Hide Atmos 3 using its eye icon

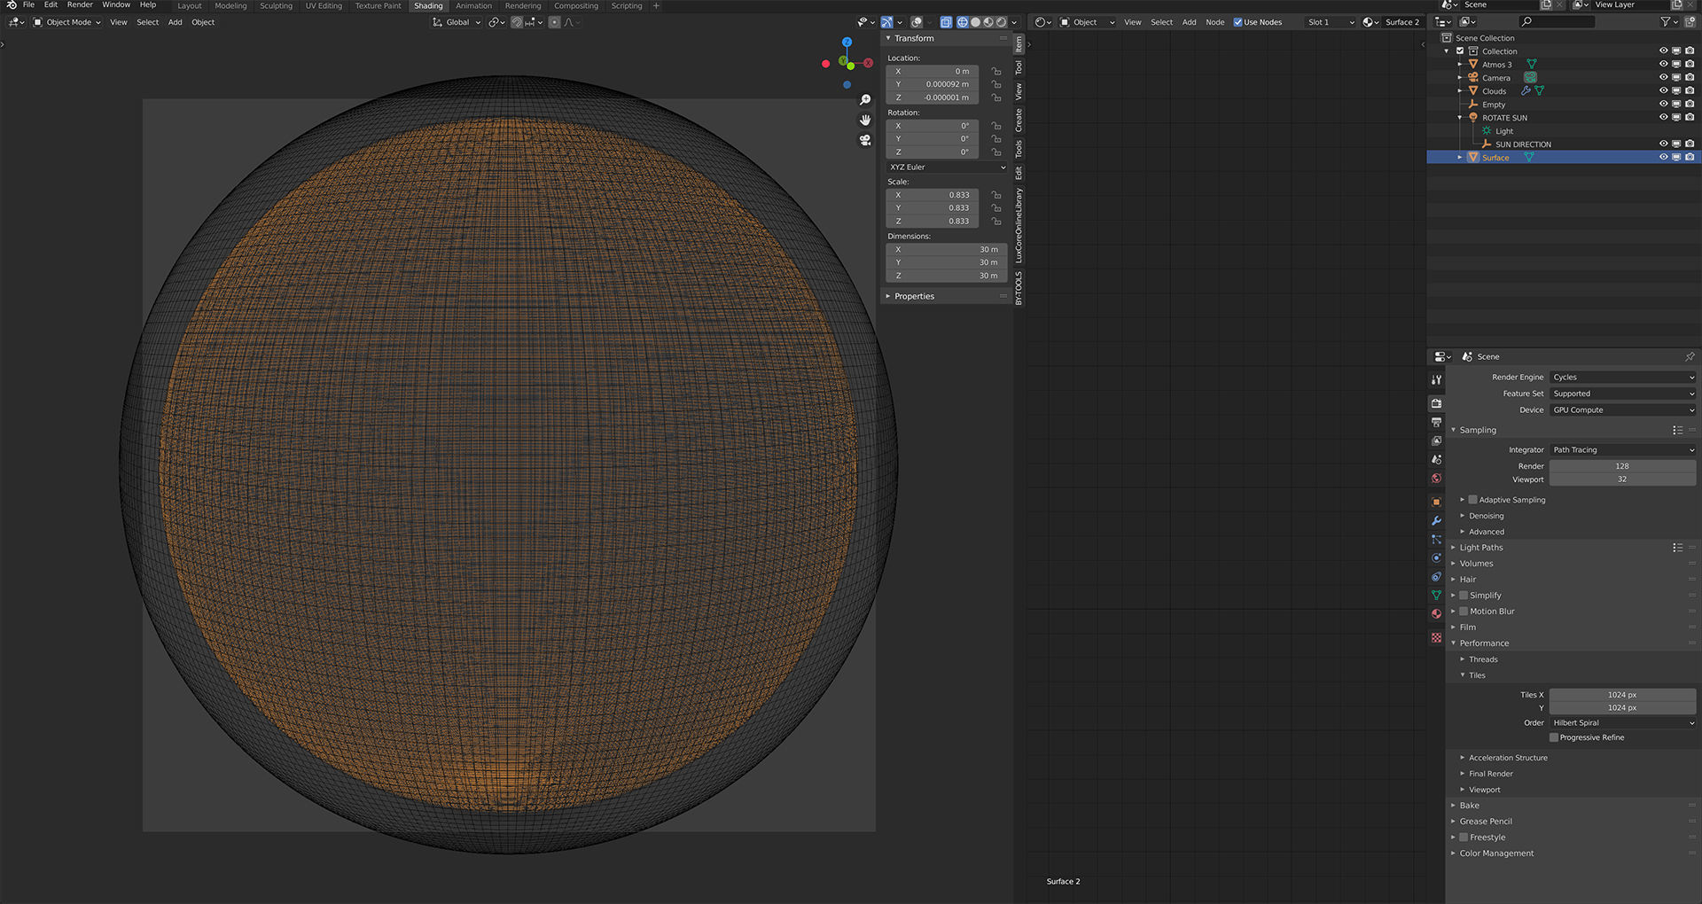coord(1663,65)
